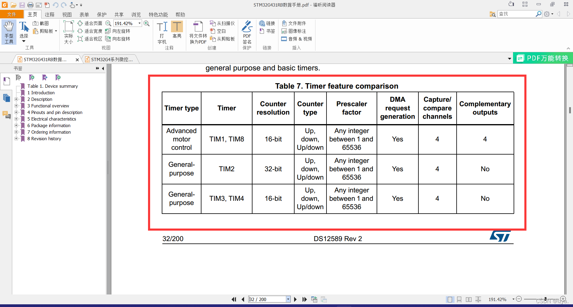Viewport: 573px width, 307px height.
Task: Choose Fit Page (适合页面)
Action: coord(90,23)
